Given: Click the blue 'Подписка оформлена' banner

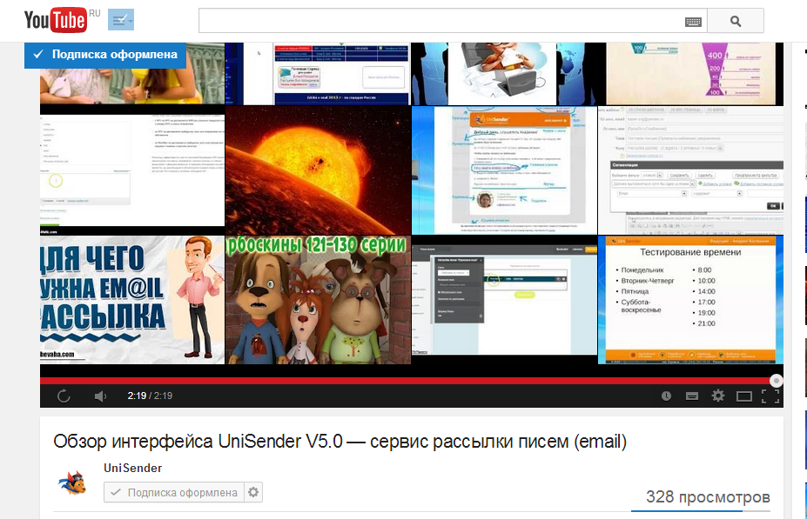Looking at the screenshot, I should tap(105, 55).
